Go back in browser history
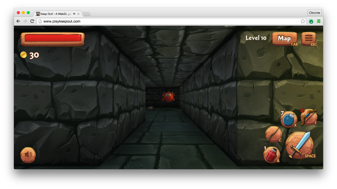 (x=18, y=21)
